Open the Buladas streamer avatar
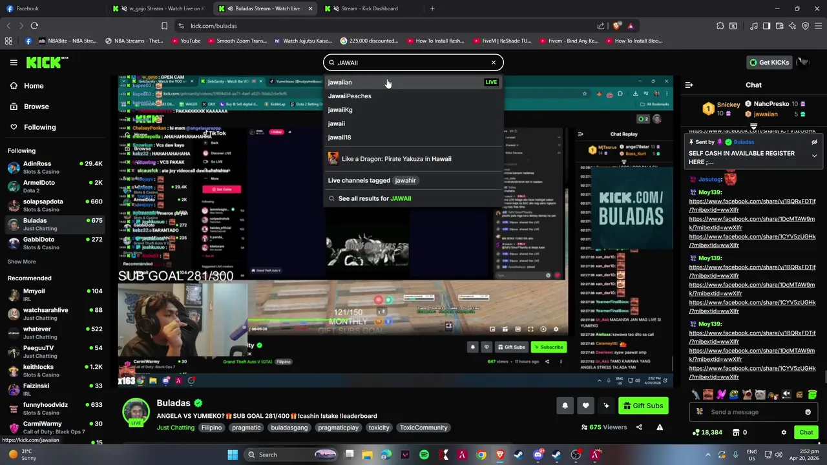This screenshot has height=465, width=827. tap(136, 413)
